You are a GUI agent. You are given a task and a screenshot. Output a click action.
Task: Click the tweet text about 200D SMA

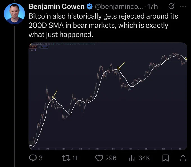tap(103, 25)
